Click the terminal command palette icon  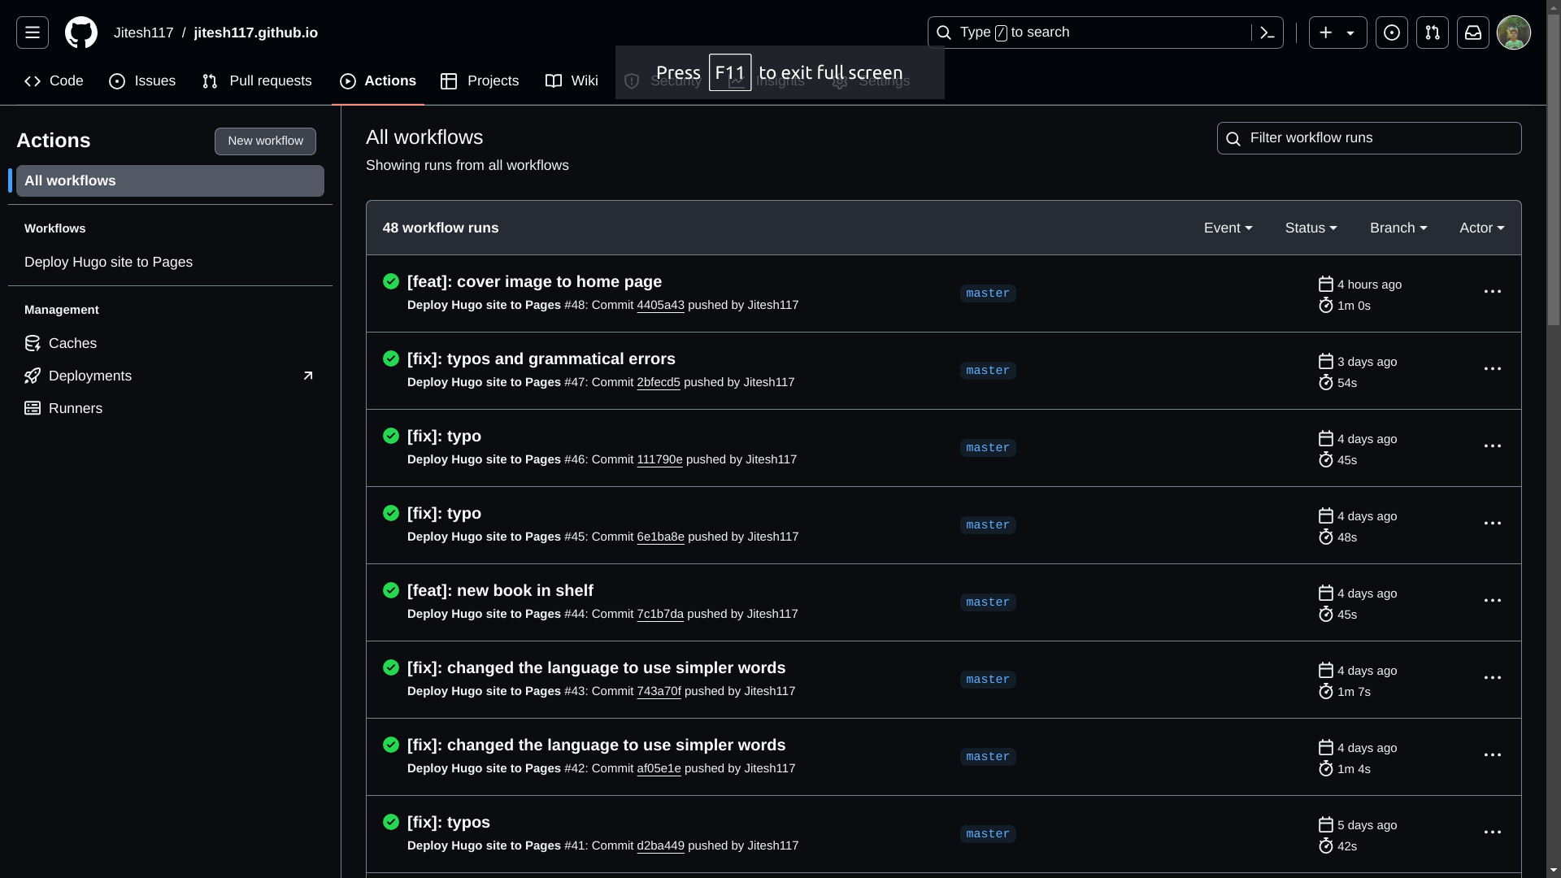click(x=1267, y=33)
